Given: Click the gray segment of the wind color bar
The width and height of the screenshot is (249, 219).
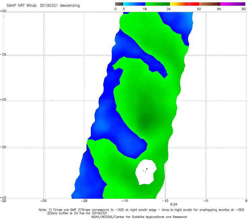Looking at the screenshot, I should [x=119, y=4].
